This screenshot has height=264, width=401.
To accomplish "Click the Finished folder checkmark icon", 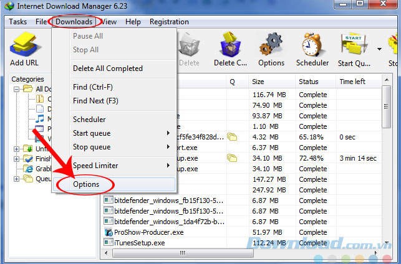I will (28, 159).
